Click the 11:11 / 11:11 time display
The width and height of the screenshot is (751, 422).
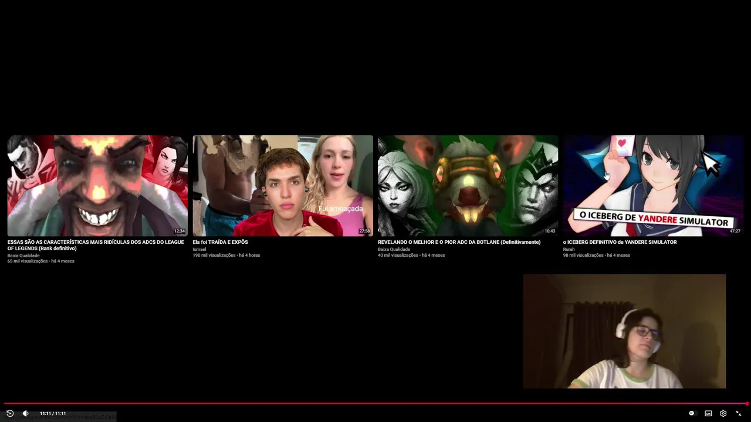tap(53, 413)
